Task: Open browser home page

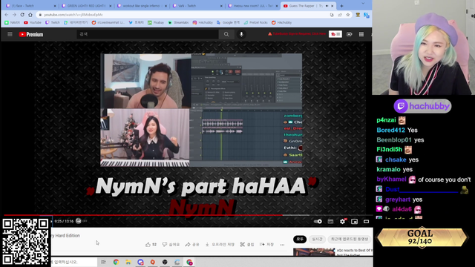Action: click(30, 15)
